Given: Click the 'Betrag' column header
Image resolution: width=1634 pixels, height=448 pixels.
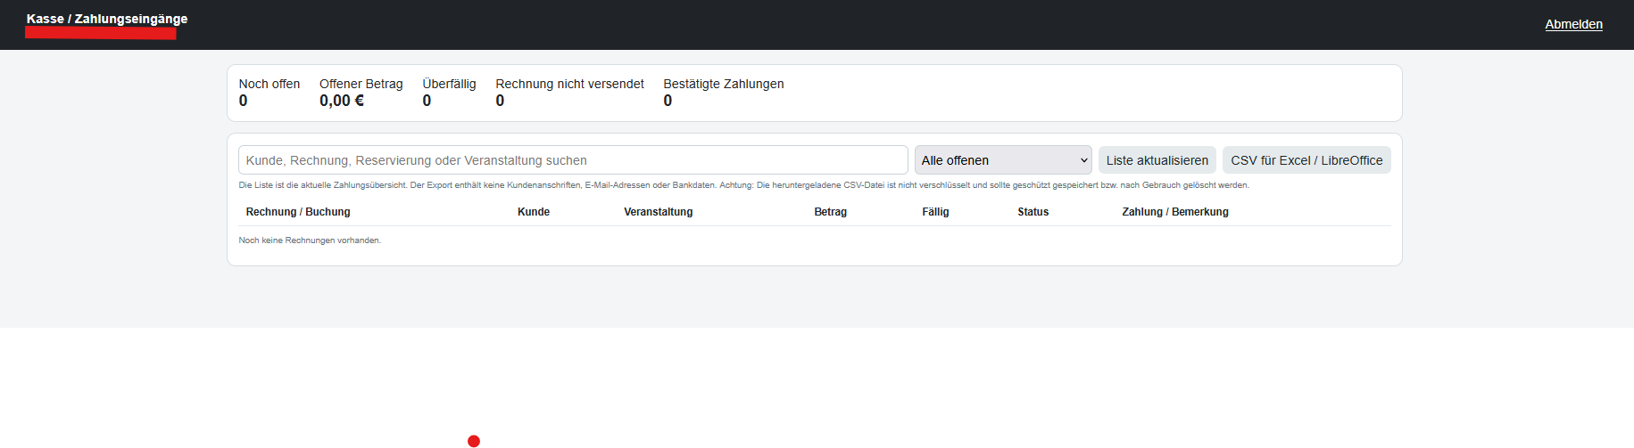Looking at the screenshot, I should tap(831, 212).
